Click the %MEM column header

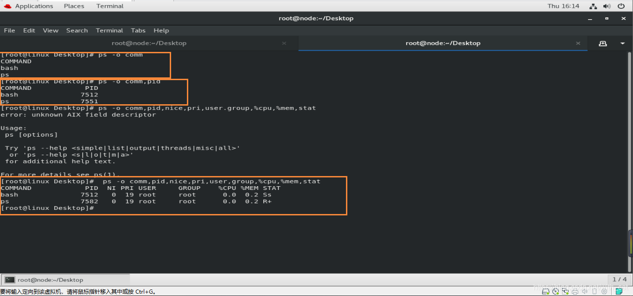[x=249, y=188]
